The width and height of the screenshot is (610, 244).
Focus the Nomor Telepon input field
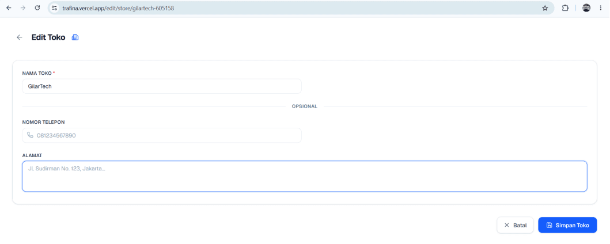(x=162, y=135)
